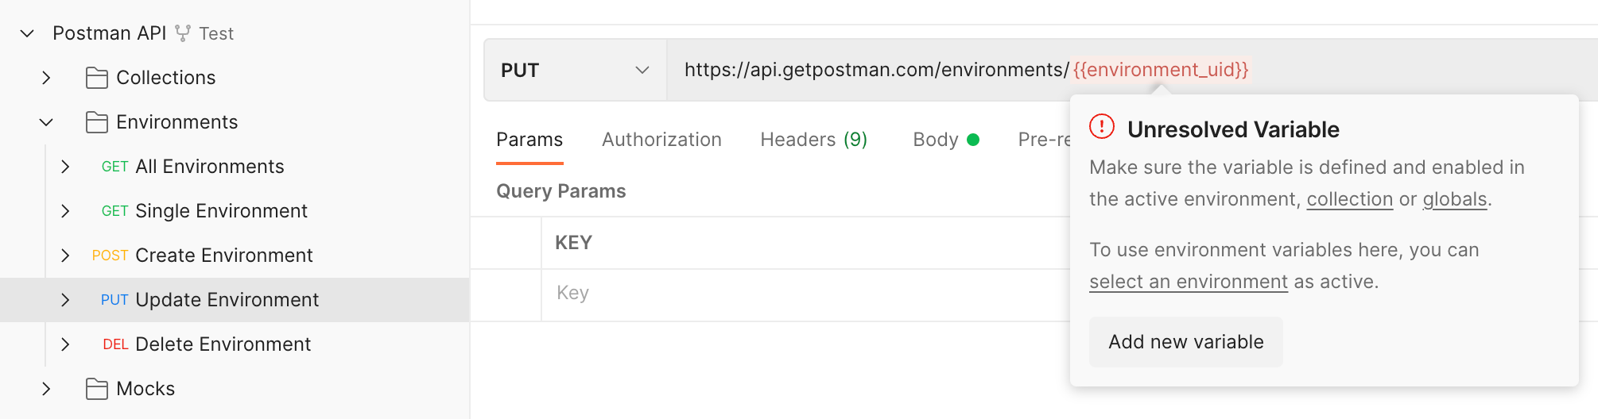Click the Add new variable button
1598x419 pixels.
(x=1185, y=342)
